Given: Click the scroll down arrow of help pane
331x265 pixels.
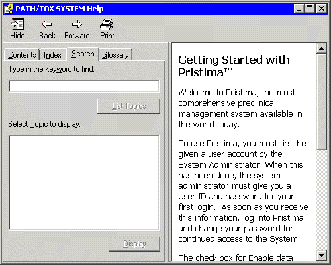Looking at the screenshot, I should click(x=322, y=256).
